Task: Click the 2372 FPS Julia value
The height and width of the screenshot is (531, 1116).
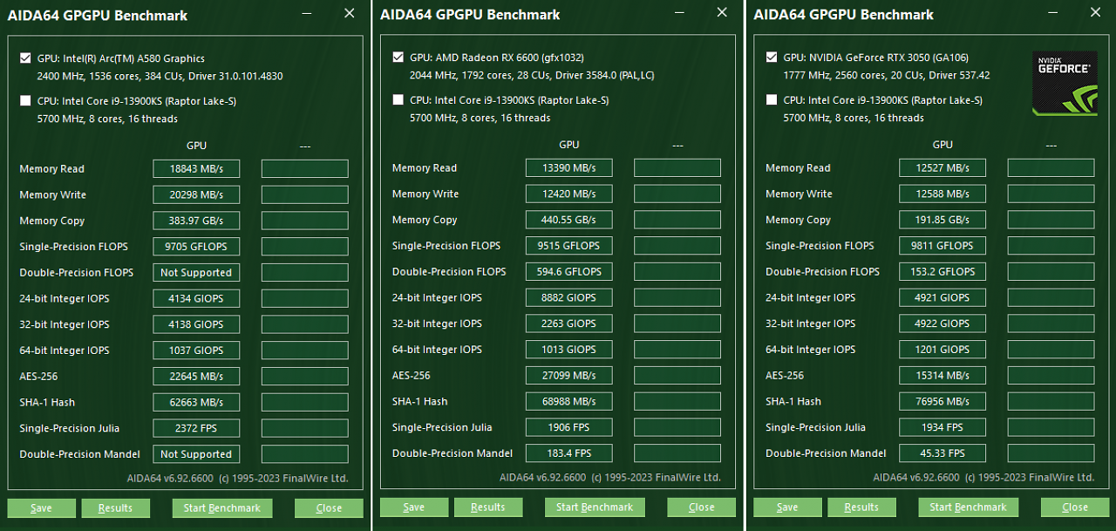Action: click(x=196, y=428)
